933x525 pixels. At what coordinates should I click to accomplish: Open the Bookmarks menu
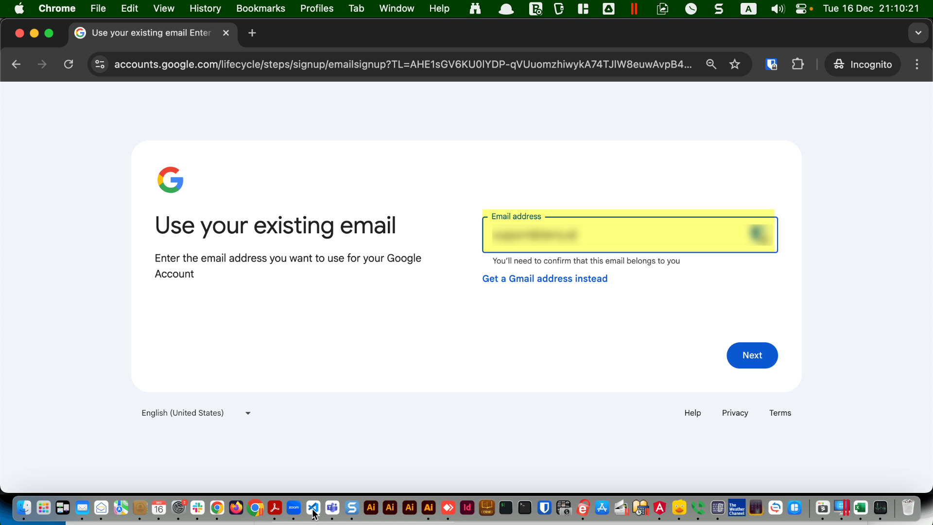pyautogui.click(x=260, y=8)
